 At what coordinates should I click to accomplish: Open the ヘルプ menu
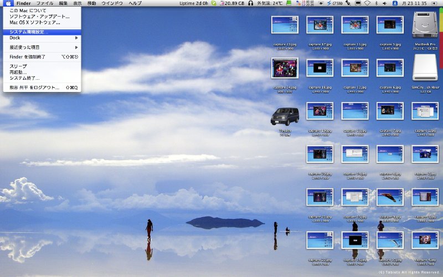[135, 3]
